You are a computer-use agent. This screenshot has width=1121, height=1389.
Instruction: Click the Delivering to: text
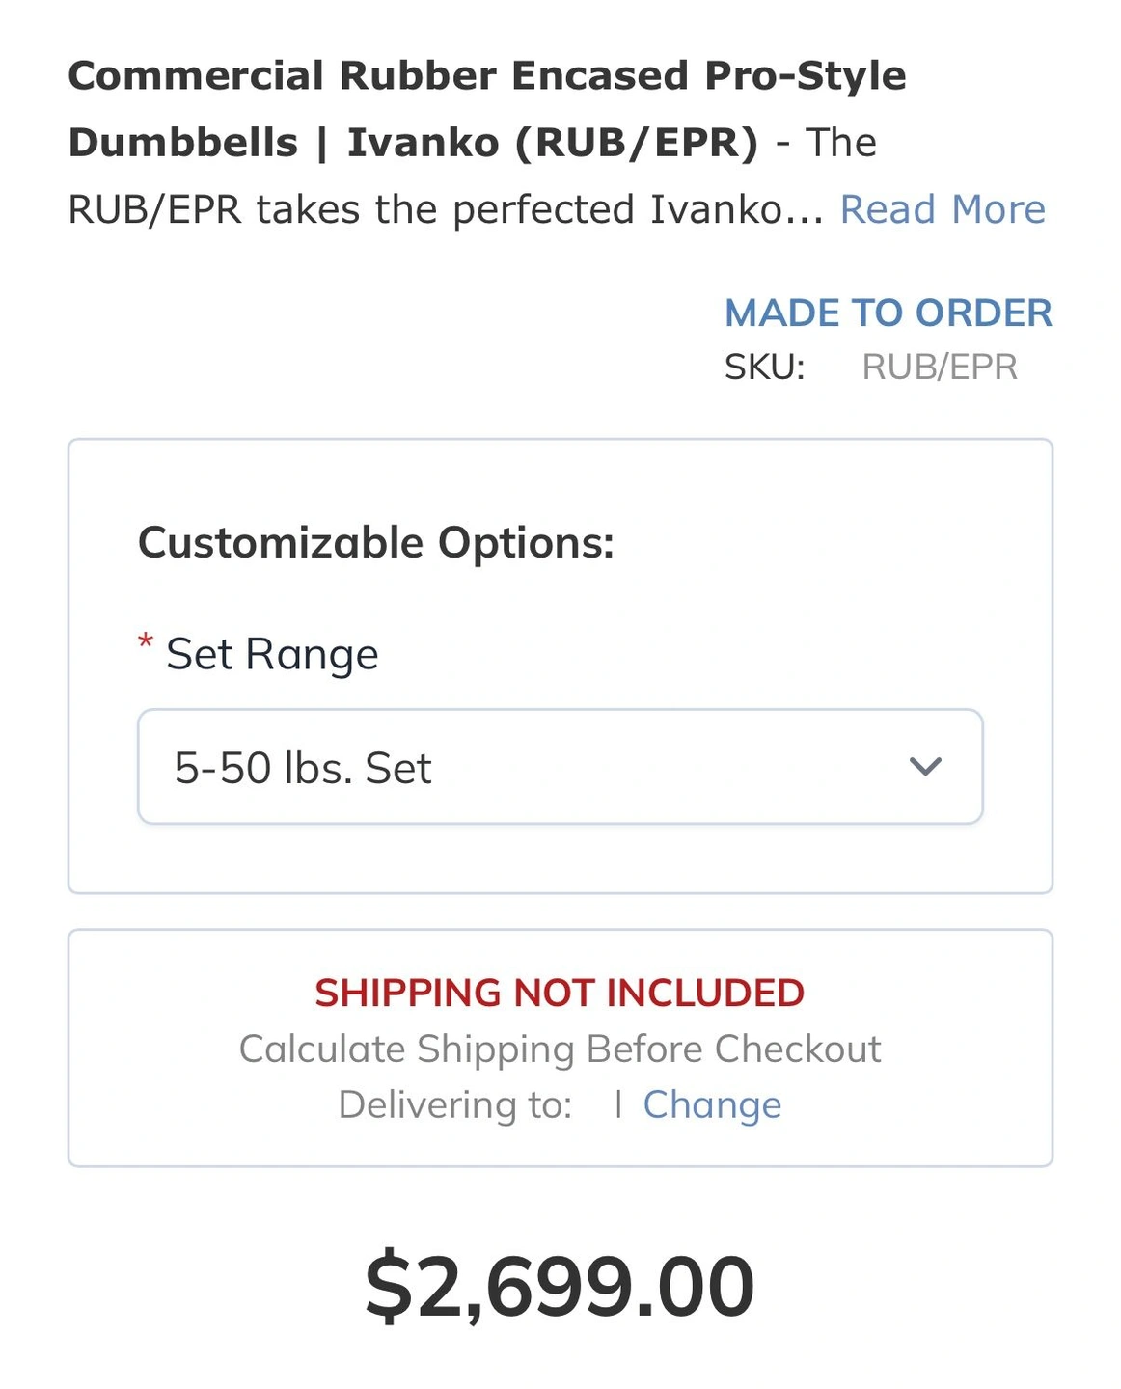[x=454, y=1104]
